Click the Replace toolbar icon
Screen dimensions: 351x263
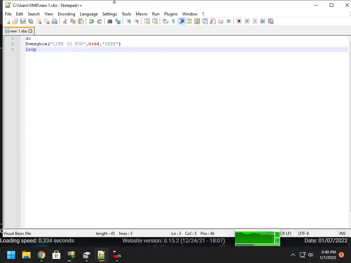(x=118, y=21)
